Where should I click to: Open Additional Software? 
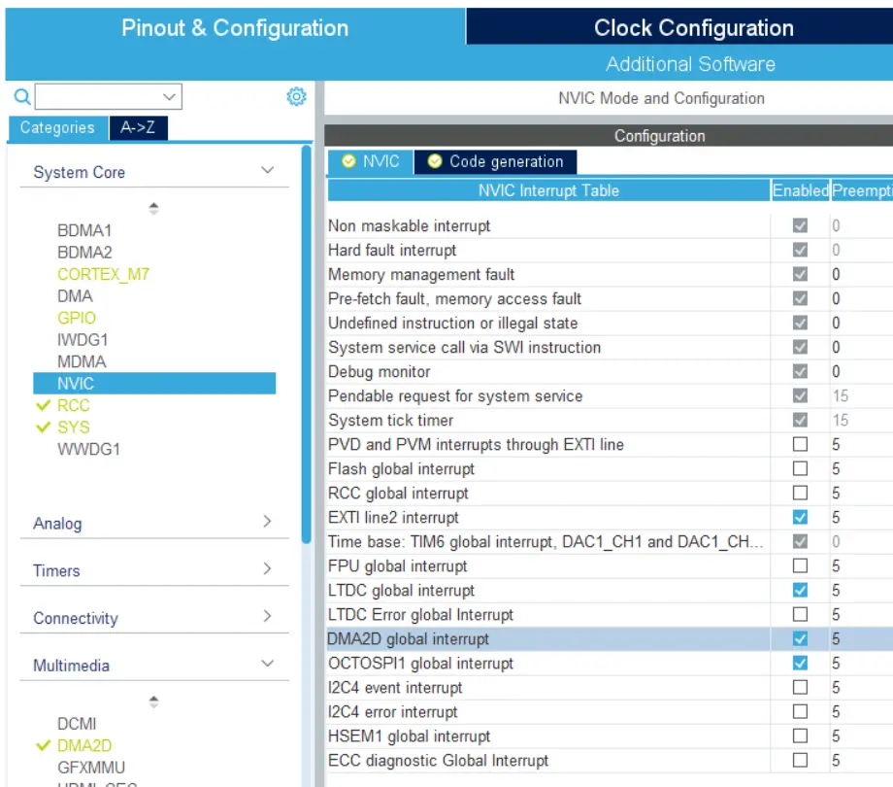690,64
